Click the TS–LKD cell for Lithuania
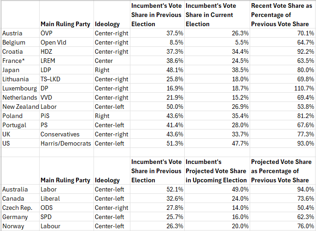 click(66, 79)
